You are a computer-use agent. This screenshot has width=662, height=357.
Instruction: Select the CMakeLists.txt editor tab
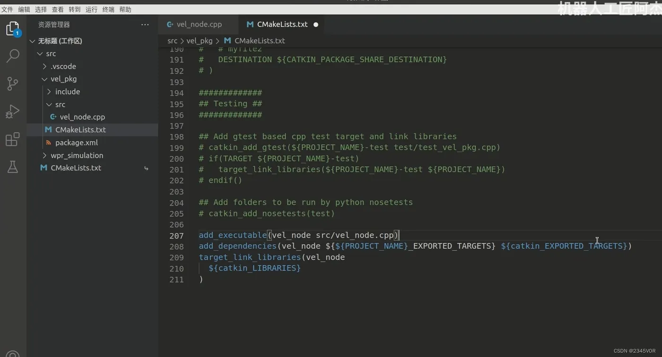click(x=282, y=25)
